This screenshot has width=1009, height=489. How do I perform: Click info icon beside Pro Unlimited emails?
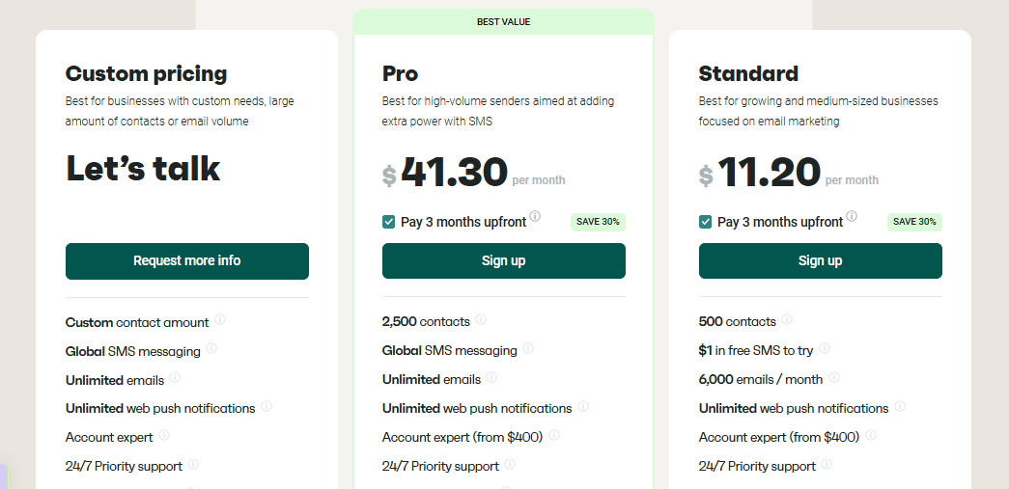tap(491, 377)
